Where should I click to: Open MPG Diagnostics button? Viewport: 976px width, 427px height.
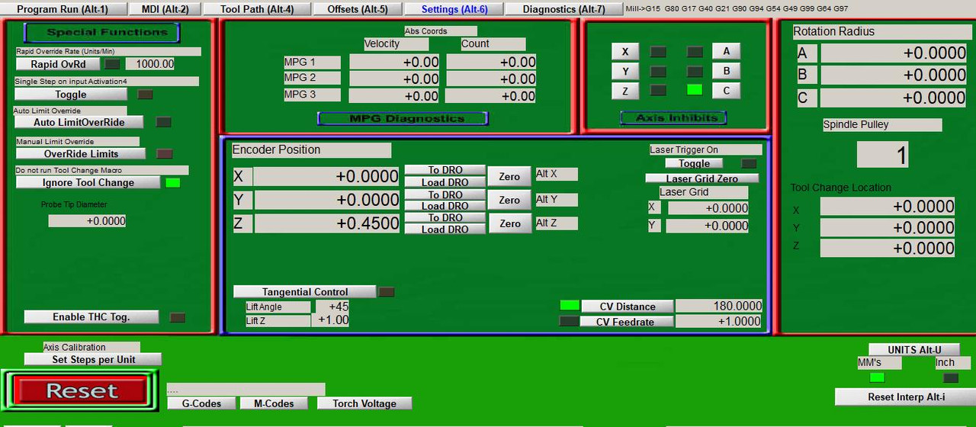click(x=403, y=118)
